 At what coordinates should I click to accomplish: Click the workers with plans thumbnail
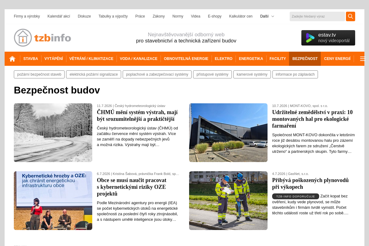(228, 200)
